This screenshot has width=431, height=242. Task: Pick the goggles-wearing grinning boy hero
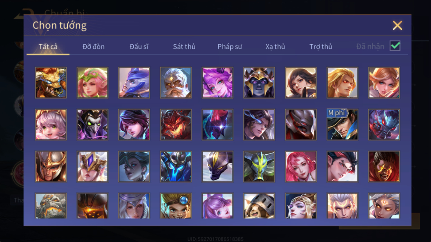pos(176,206)
